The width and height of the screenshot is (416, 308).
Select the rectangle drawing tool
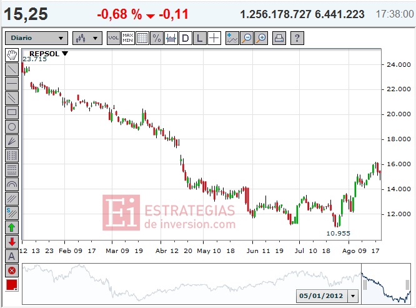click(x=12, y=112)
